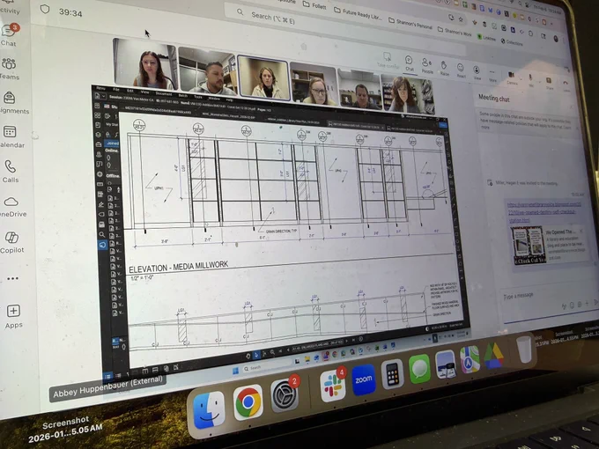
Task: Toggle the meeting Chat panel
Action: [409, 63]
